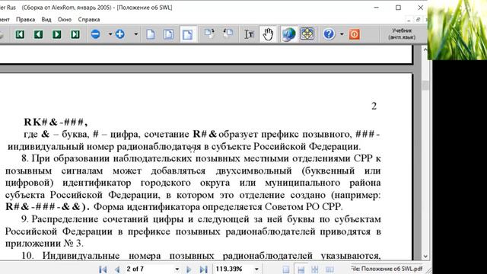Jump to last page using green toolbar icon
Viewport: 487px width, 274px height.
(75, 34)
